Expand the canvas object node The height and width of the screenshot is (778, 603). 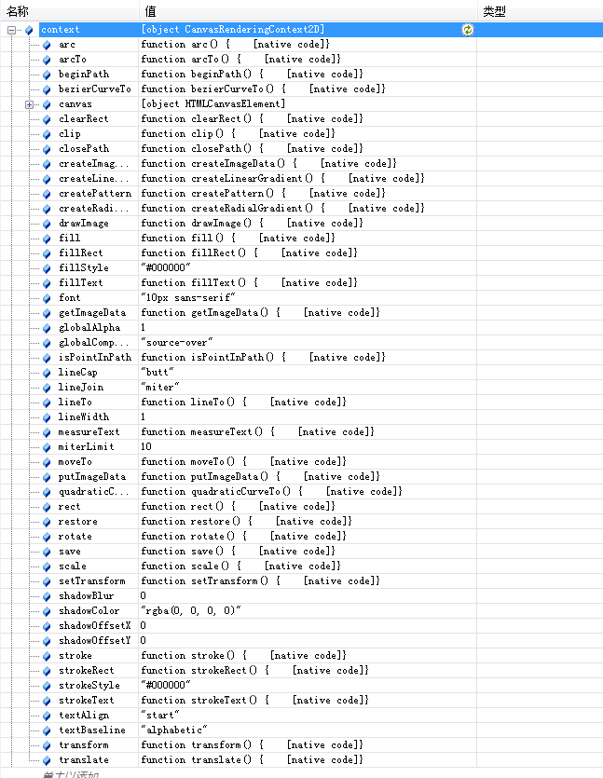tap(29, 104)
